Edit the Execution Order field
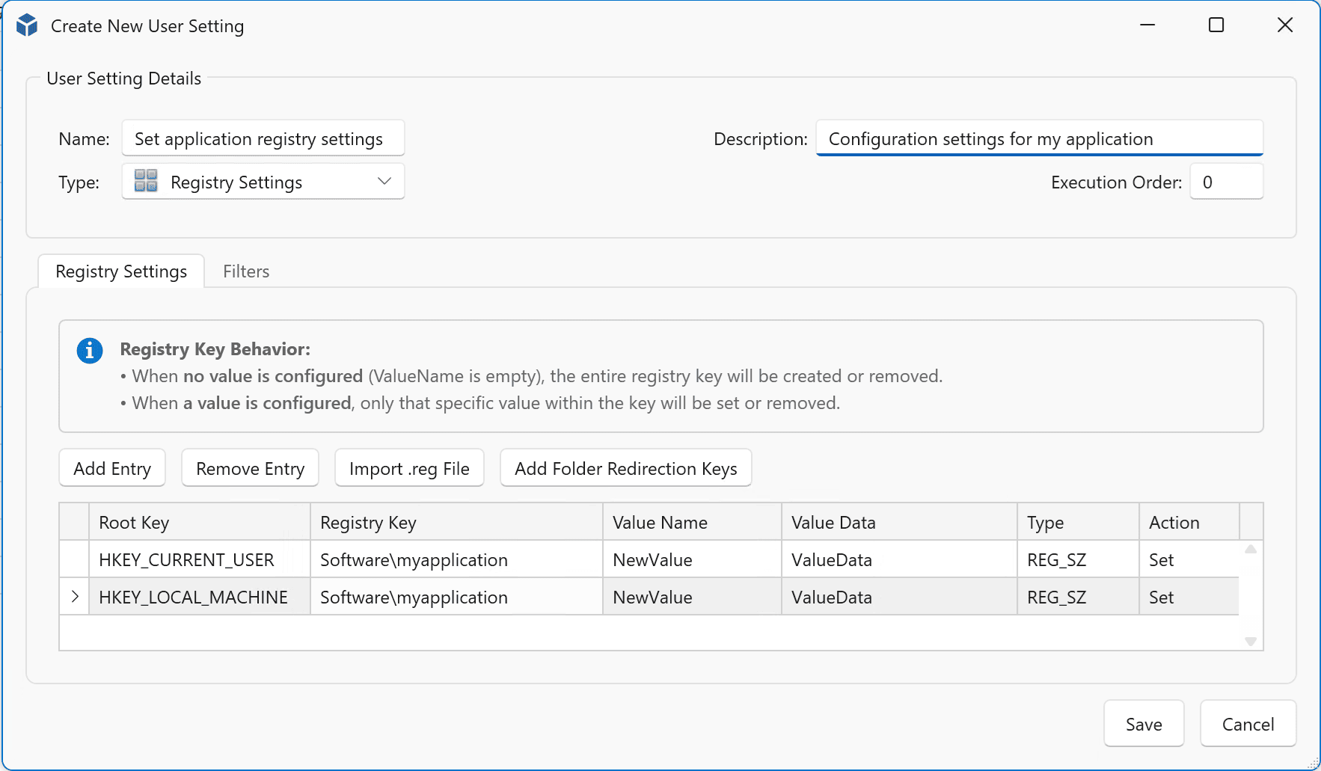Image resolution: width=1321 pixels, height=771 pixels. pyautogui.click(x=1226, y=182)
